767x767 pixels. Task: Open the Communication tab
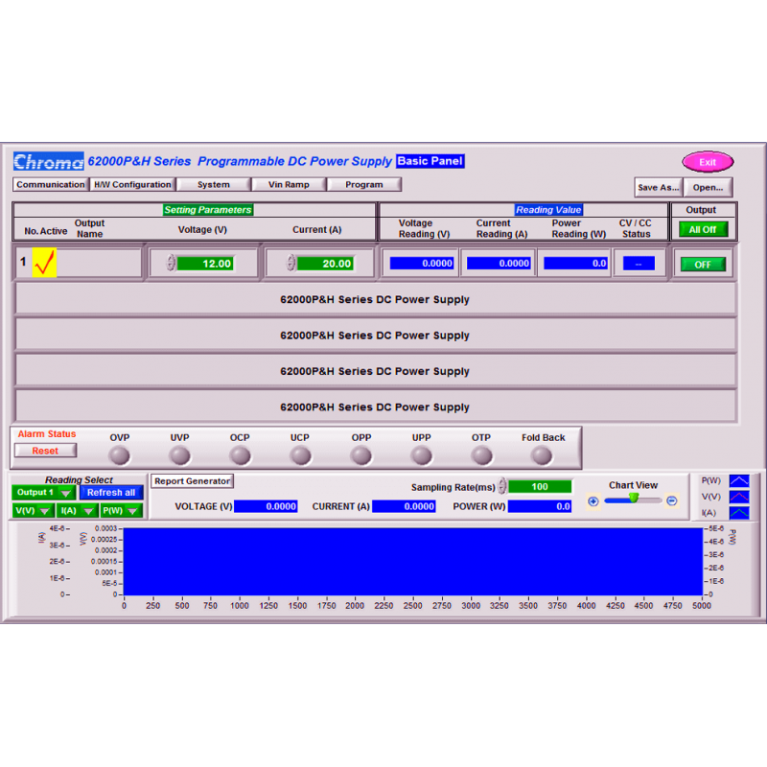coord(51,184)
